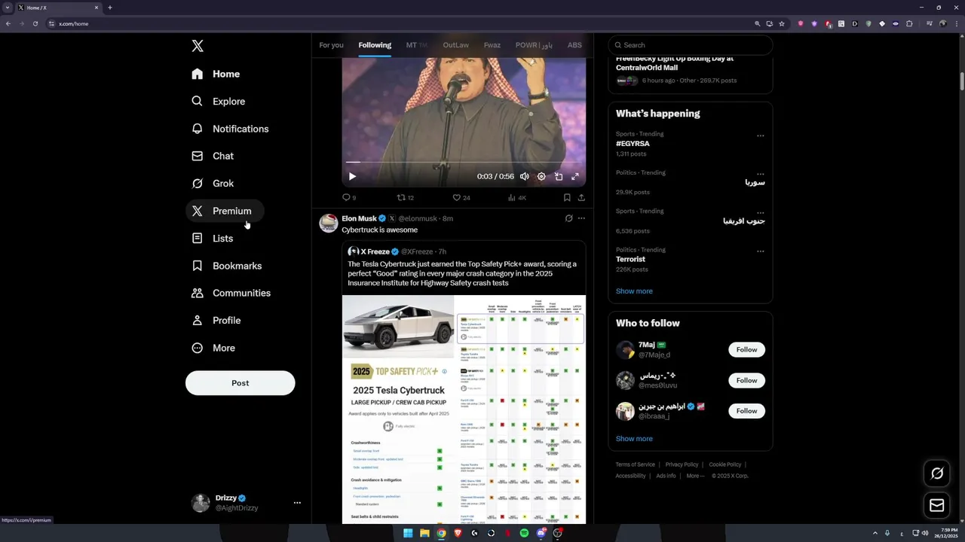
Task: Open video settings gear
Action: pos(541,176)
